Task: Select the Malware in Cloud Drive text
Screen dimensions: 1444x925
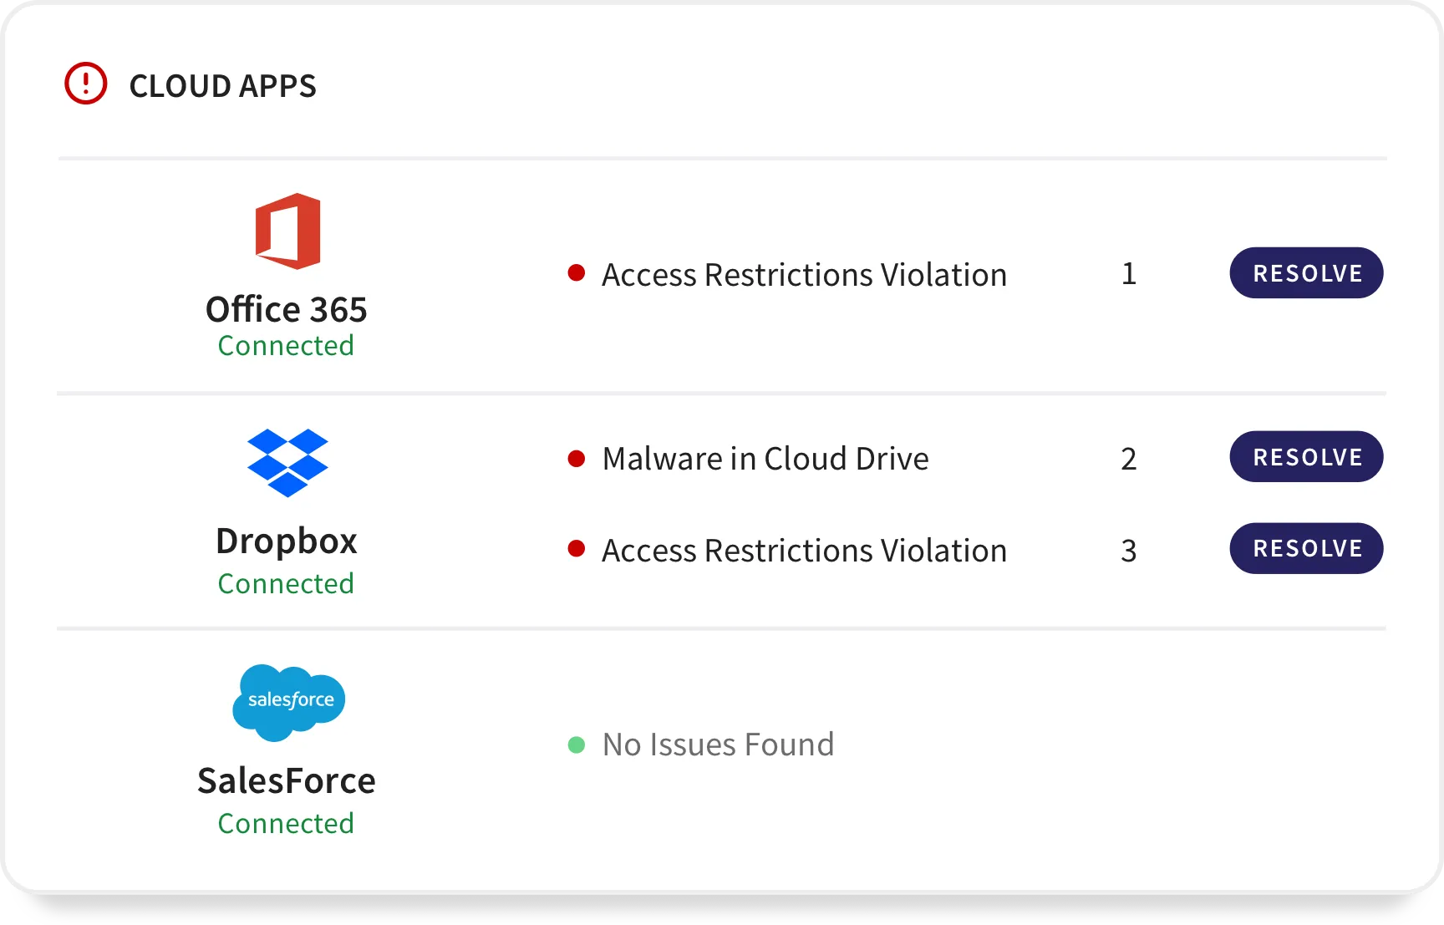Action: (x=765, y=458)
